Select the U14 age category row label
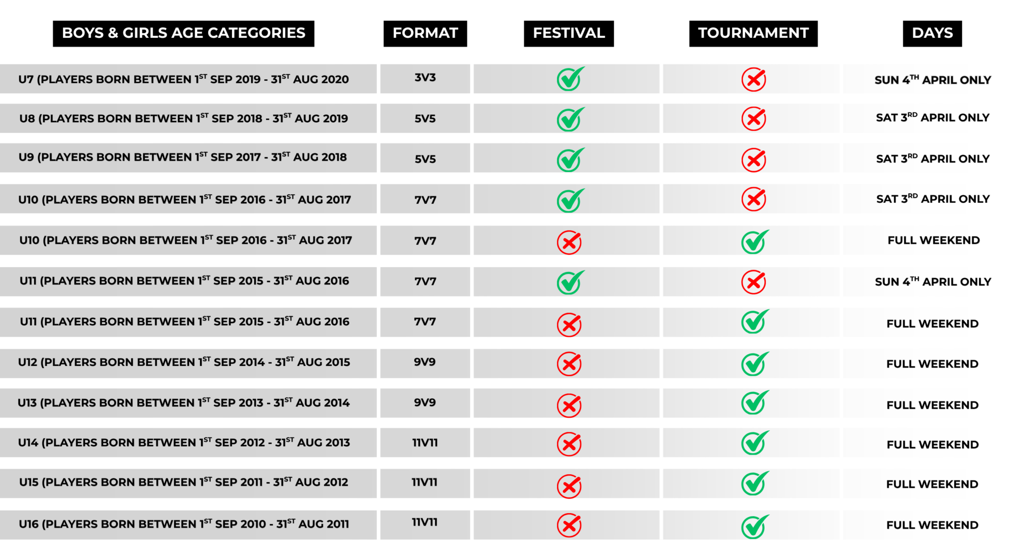Viewport: 1022px width, 545px height. [184, 443]
